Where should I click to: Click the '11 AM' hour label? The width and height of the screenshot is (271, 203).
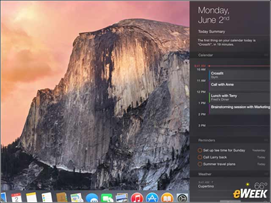[x=201, y=81]
